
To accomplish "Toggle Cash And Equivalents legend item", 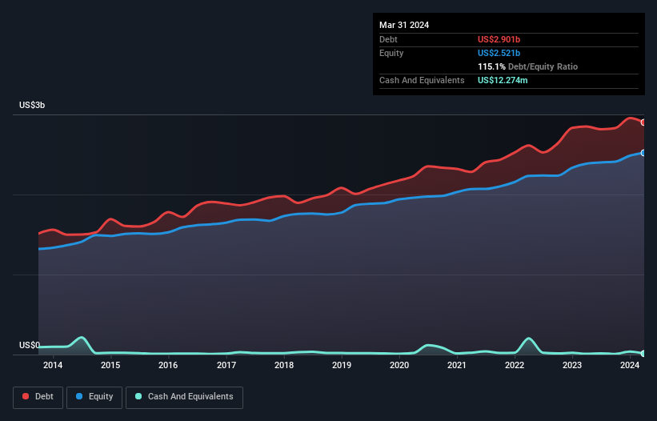I will [184, 397].
